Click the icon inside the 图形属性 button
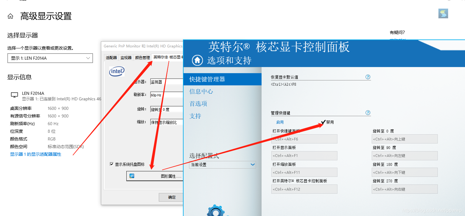 [x=132, y=176]
